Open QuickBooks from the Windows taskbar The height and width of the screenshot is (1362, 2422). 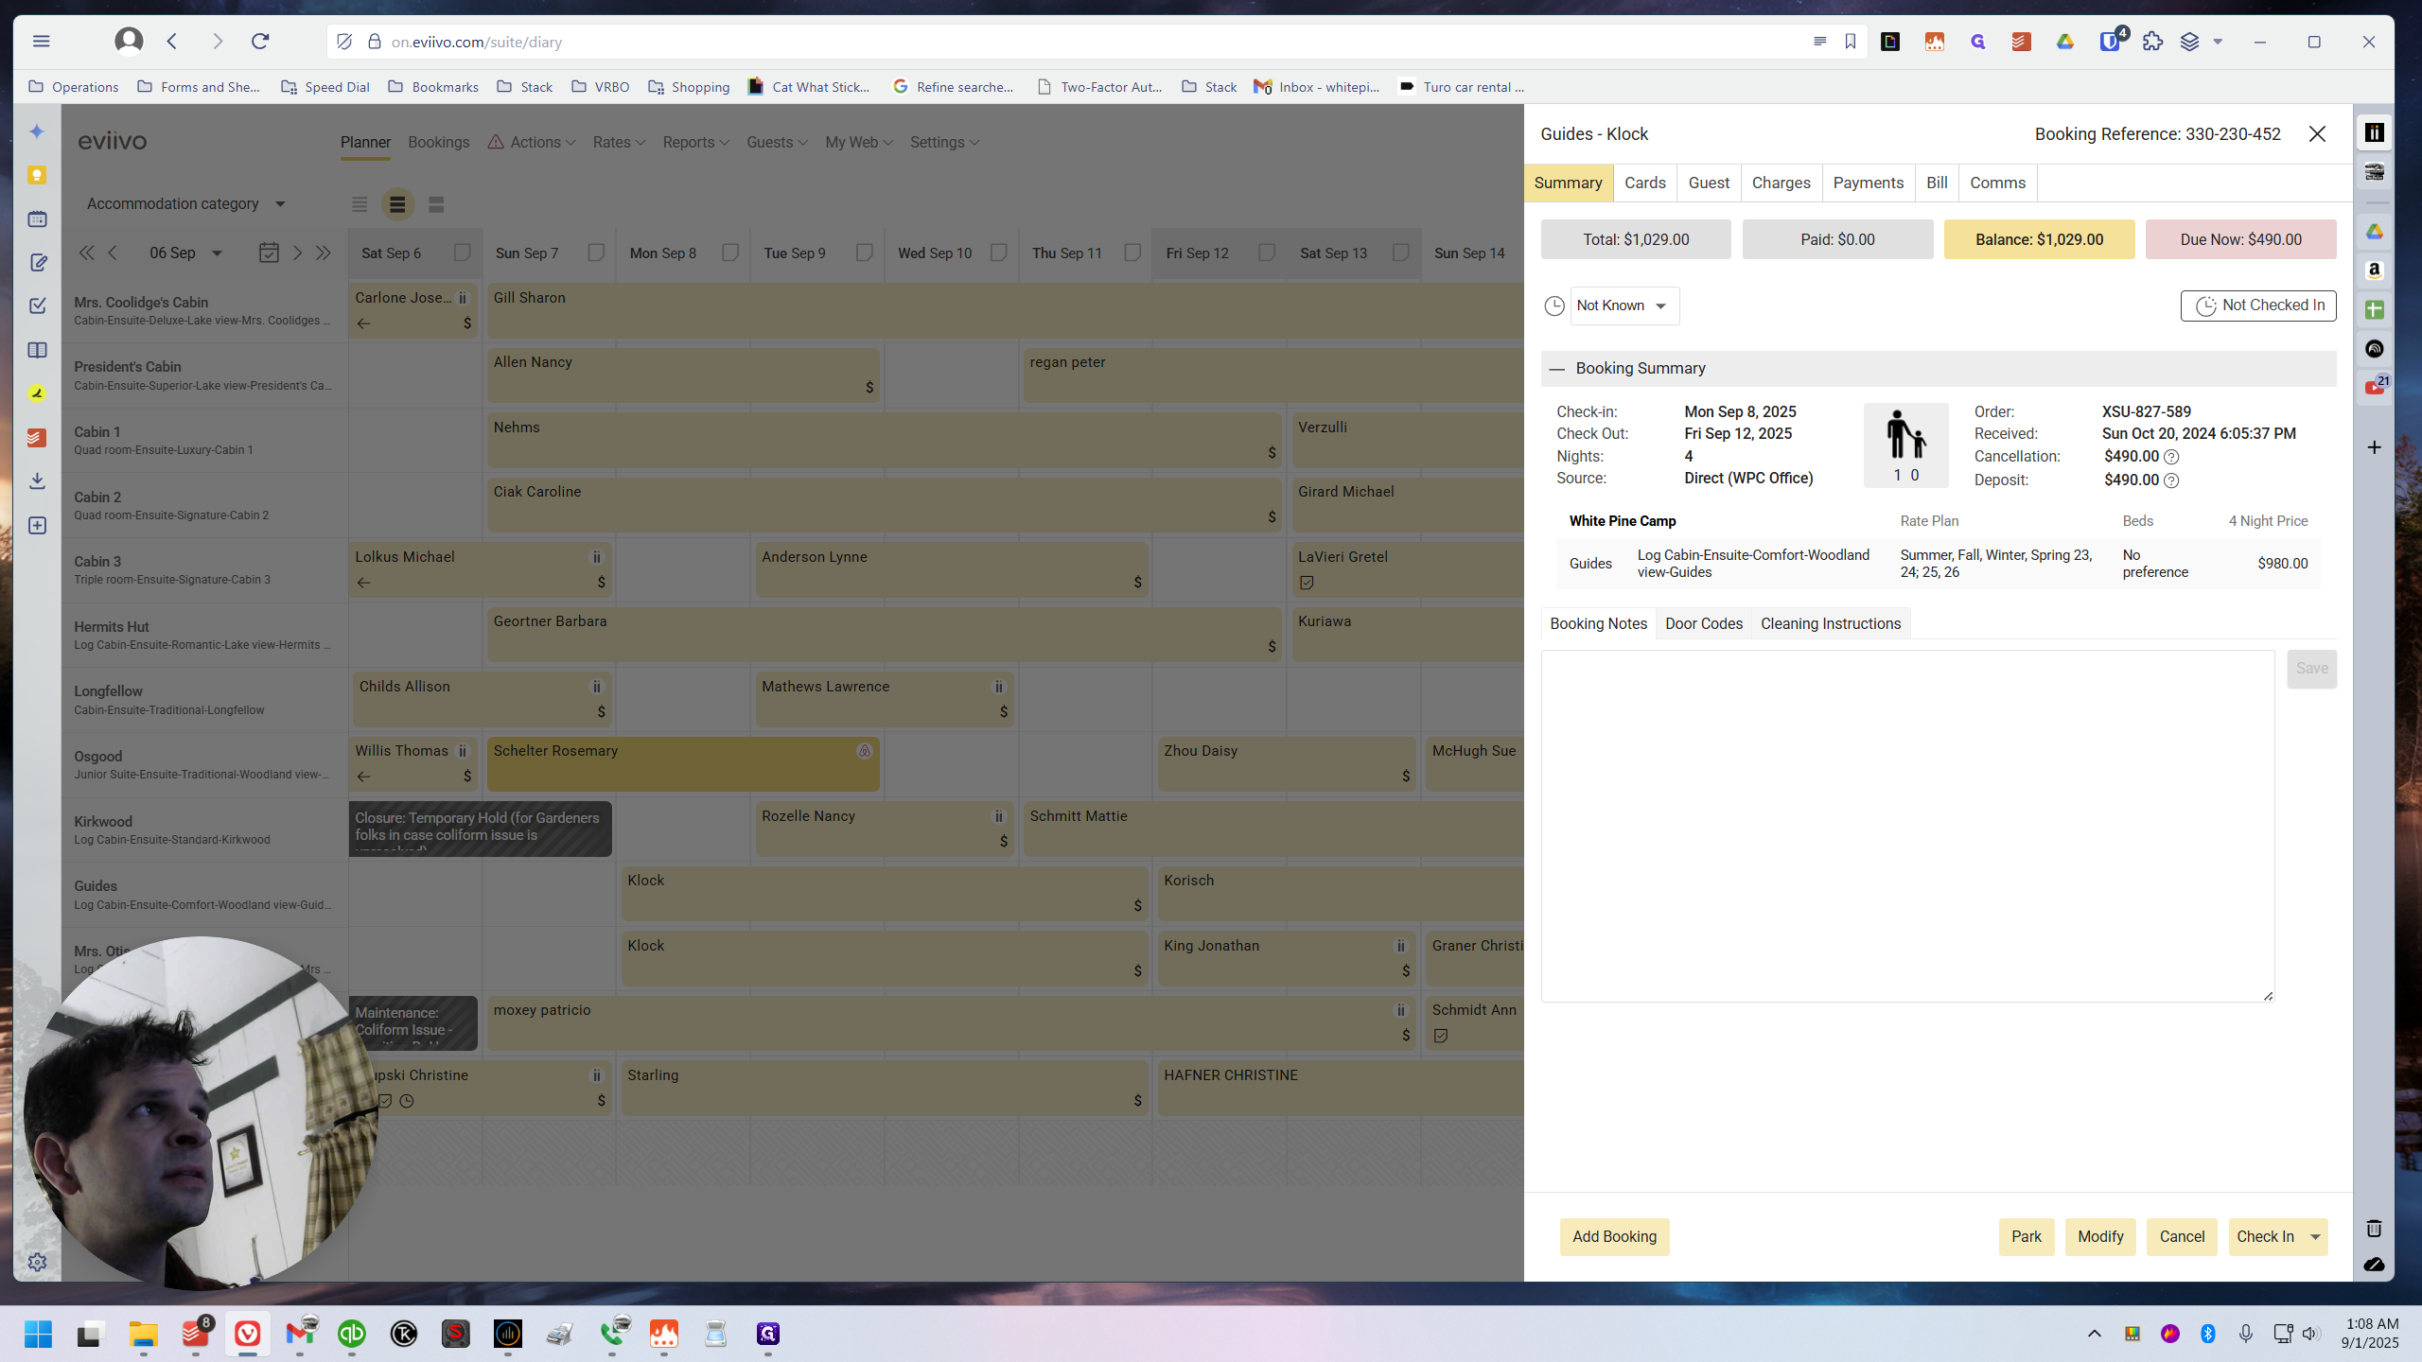click(x=352, y=1334)
